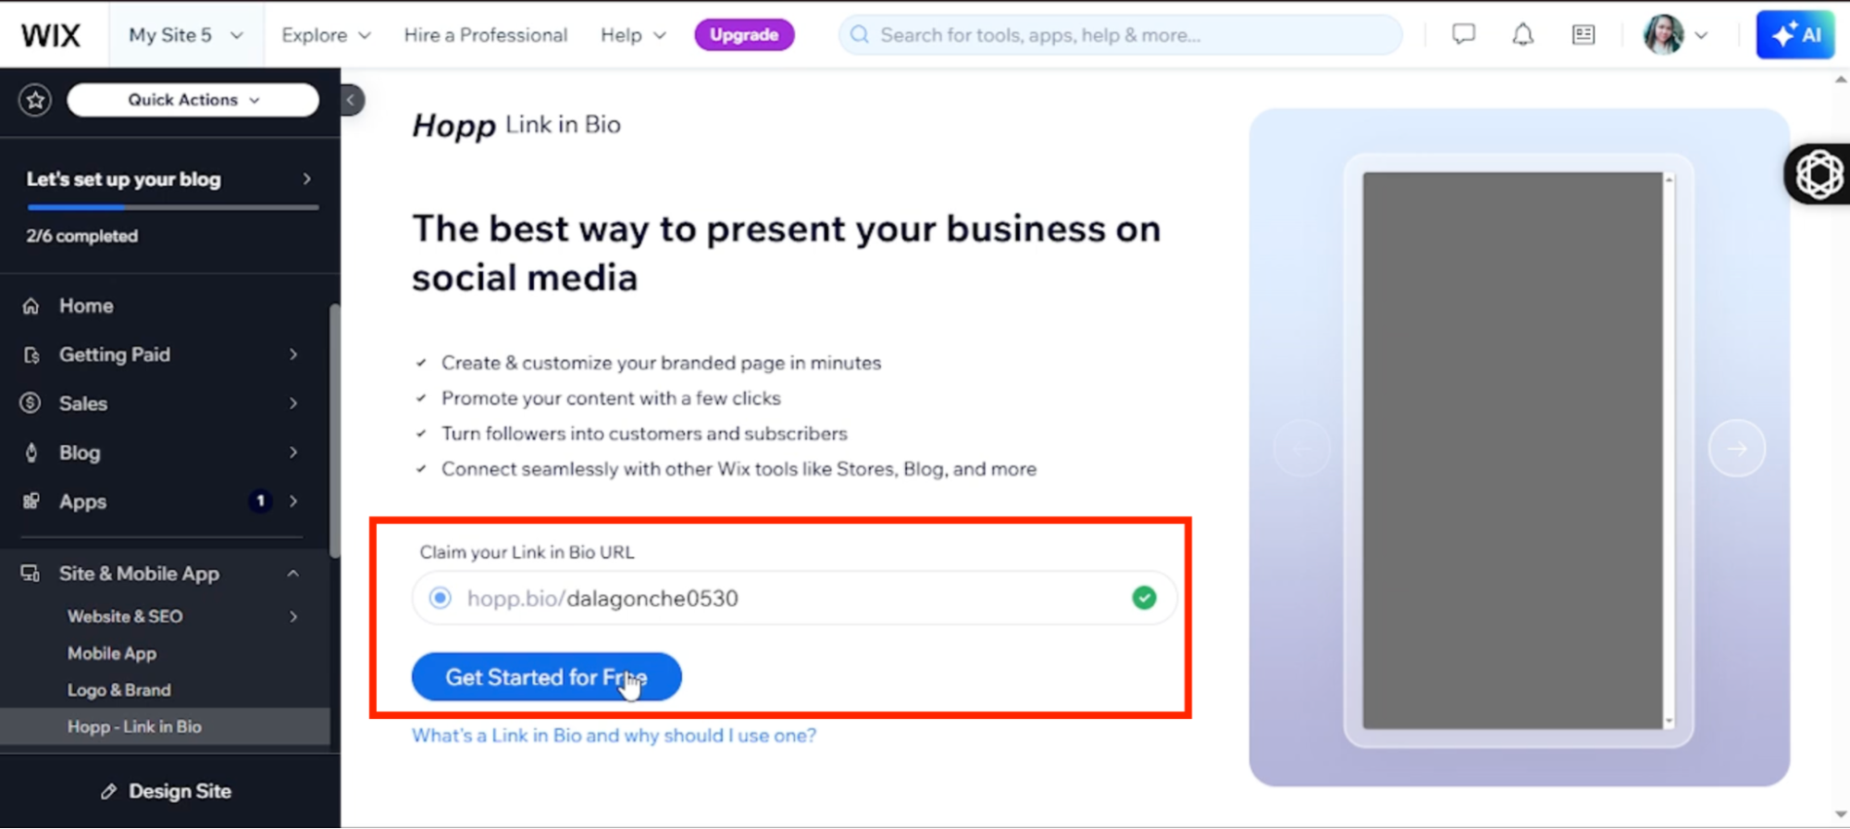Click the favorites star icon in sidebar
1850x829 pixels.
click(x=35, y=100)
